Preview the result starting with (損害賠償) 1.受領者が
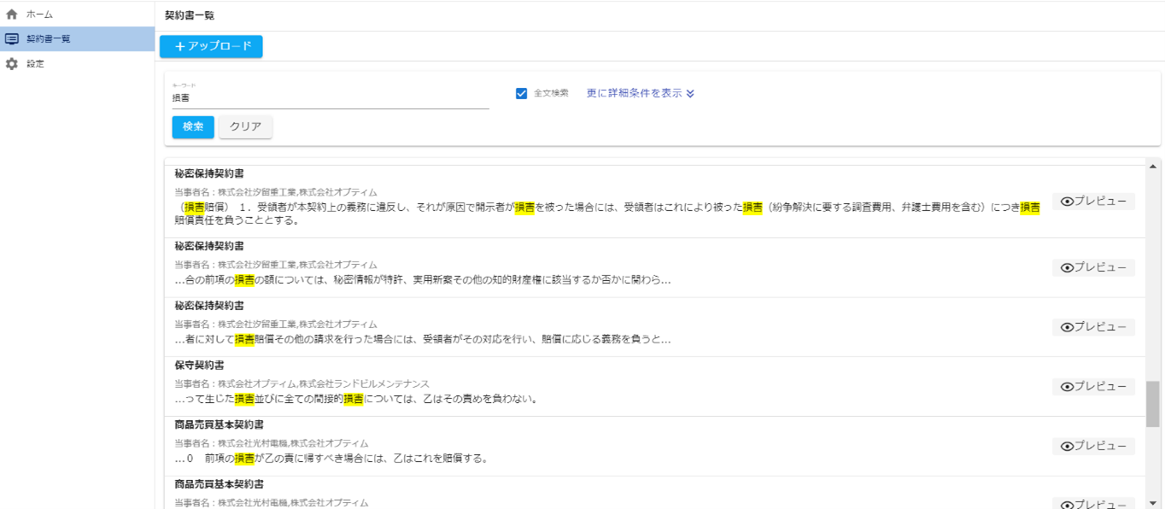 pos(1093,202)
